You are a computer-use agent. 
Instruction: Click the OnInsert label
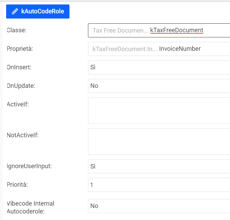pyautogui.click(x=19, y=67)
